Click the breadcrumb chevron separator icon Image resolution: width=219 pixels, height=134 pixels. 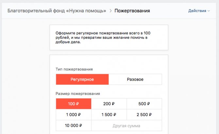coord(110,11)
